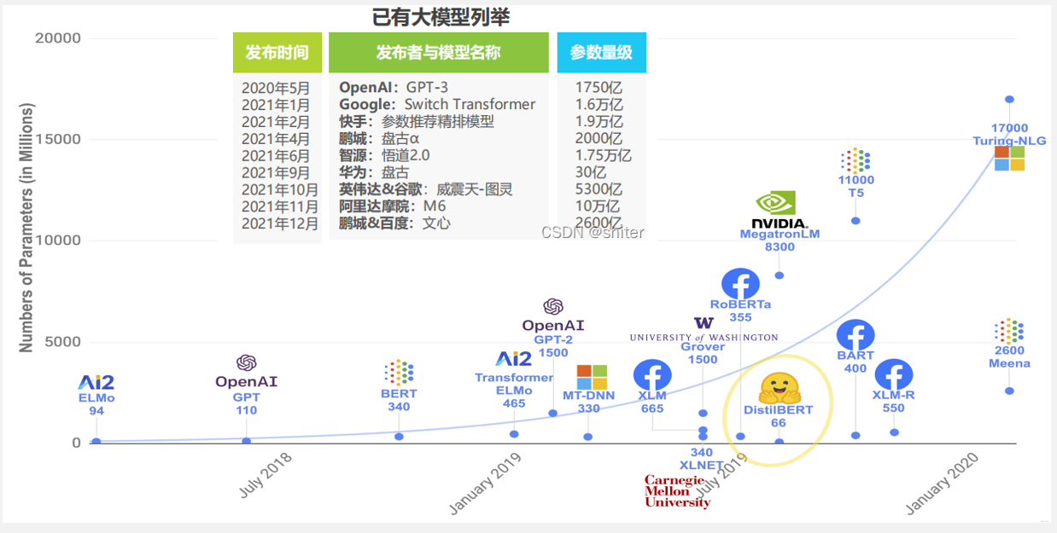The width and height of the screenshot is (1057, 533).
Task: Click the date 2021年1月
Action: (276, 104)
